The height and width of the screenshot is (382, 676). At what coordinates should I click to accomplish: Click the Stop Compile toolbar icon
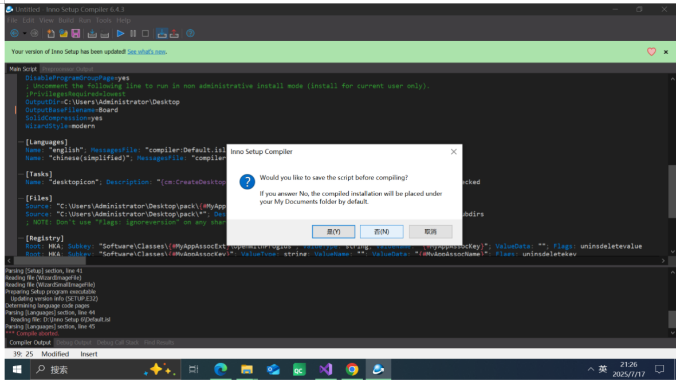(104, 34)
